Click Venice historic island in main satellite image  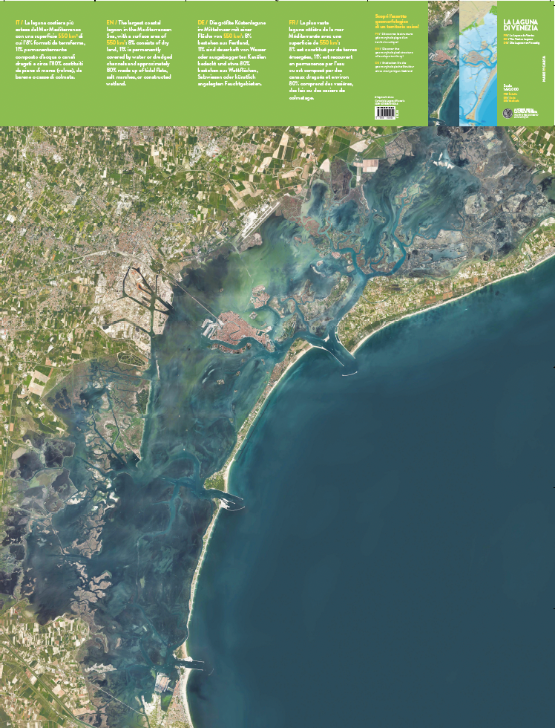tap(239, 328)
